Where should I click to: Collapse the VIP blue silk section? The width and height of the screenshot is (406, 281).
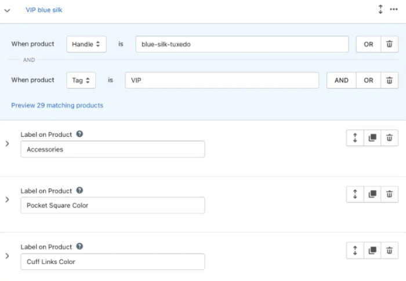click(x=8, y=10)
